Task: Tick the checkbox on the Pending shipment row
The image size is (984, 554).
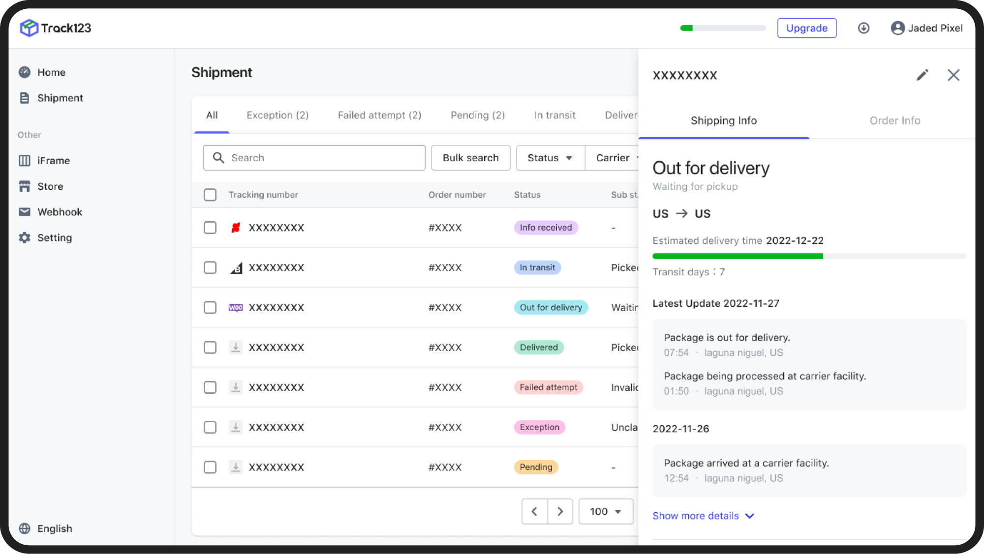Action: 210,467
